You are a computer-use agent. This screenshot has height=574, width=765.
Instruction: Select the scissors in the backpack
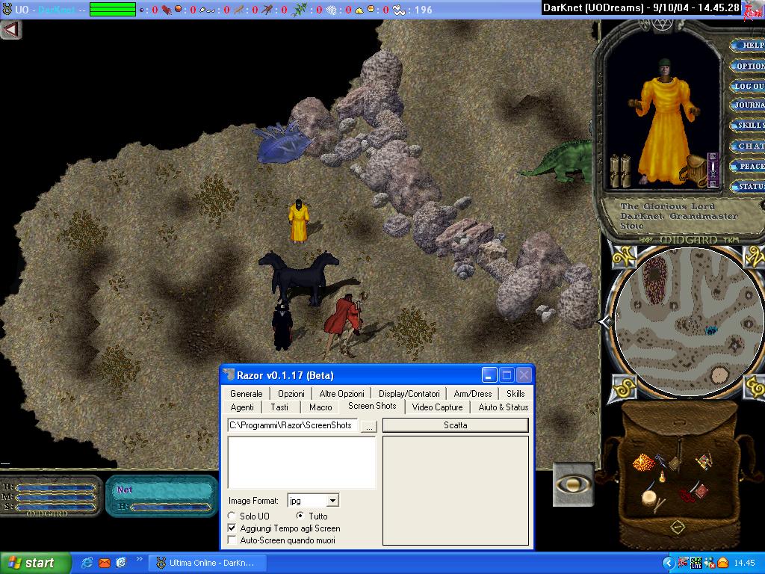pyautogui.click(x=662, y=460)
